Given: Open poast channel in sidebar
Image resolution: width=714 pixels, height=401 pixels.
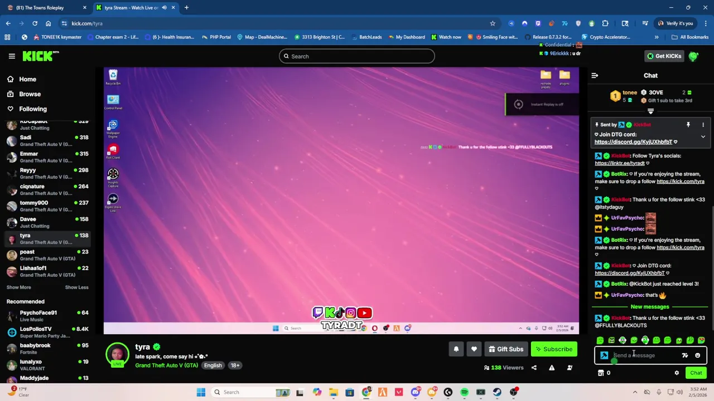Looking at the screenshot, I should [48, 255].
